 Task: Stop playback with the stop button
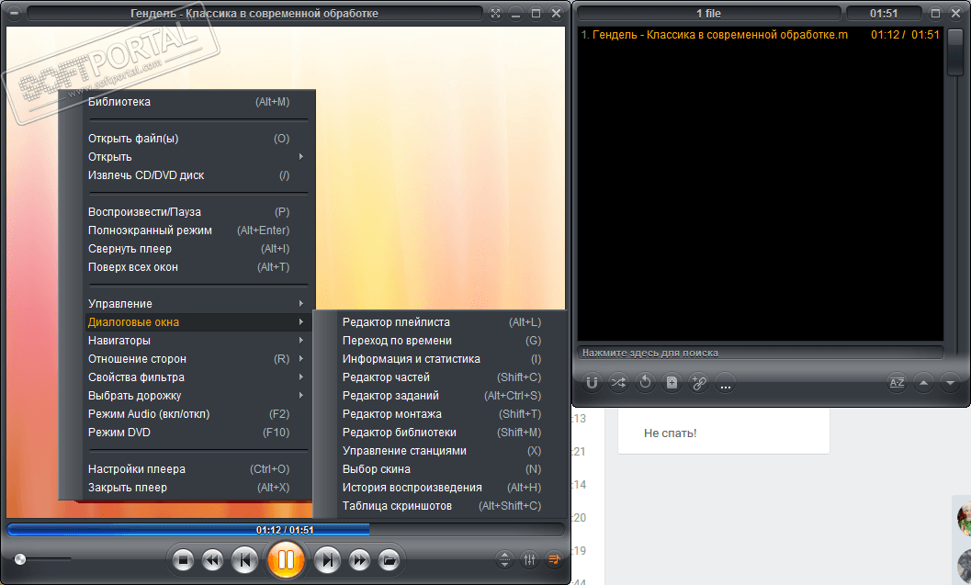click(183, 560)
